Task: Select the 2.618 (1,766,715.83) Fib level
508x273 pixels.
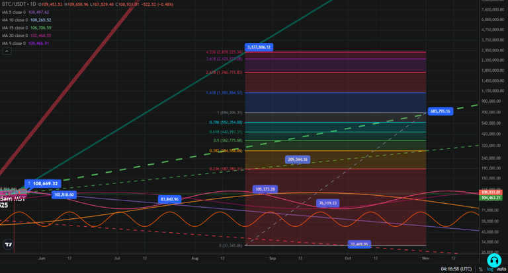Action: coord(224,73)
